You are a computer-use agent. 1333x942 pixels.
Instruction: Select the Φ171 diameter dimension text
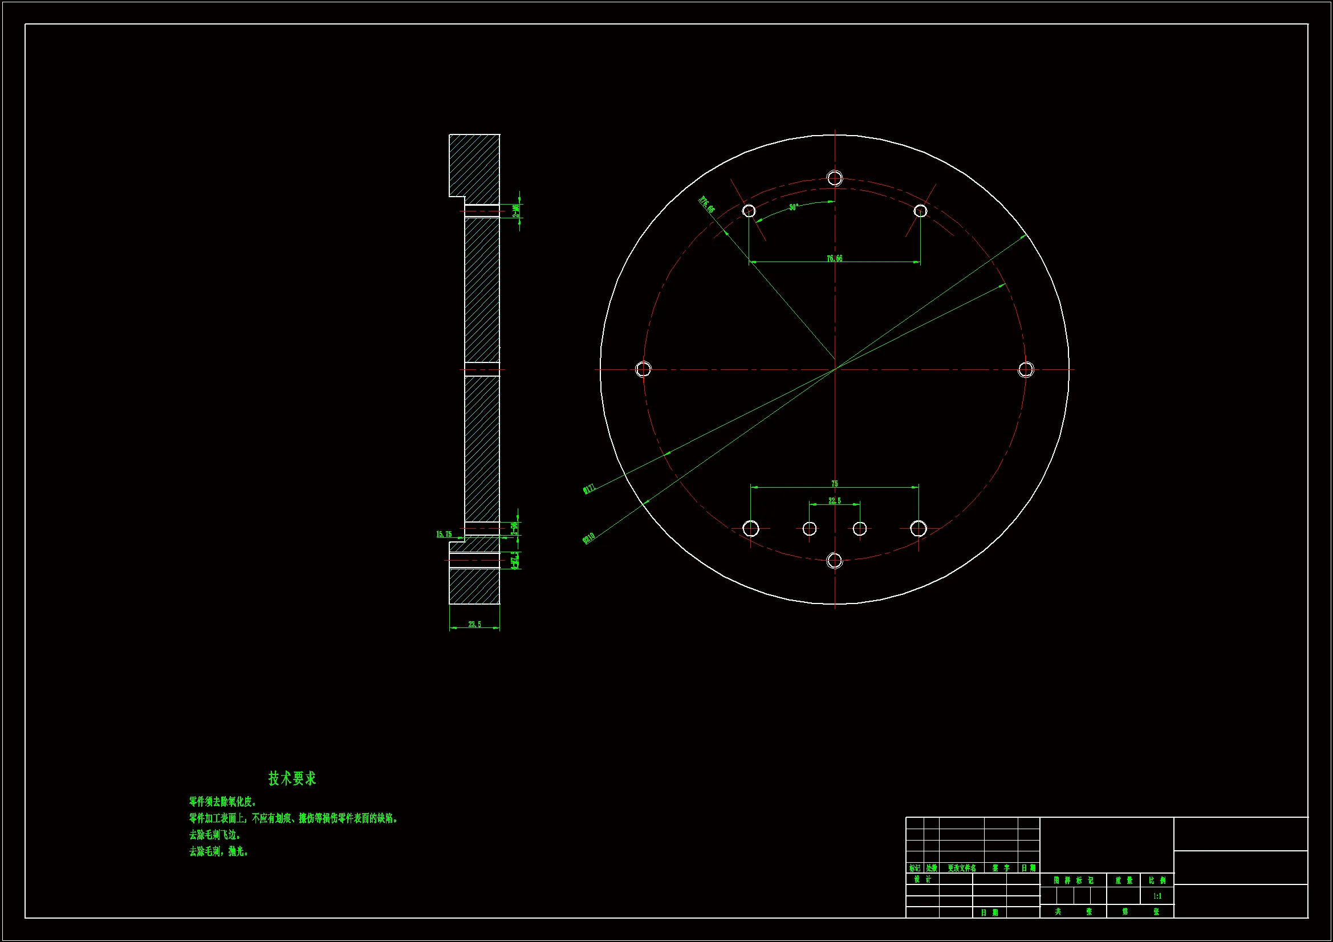pos(590,489)
